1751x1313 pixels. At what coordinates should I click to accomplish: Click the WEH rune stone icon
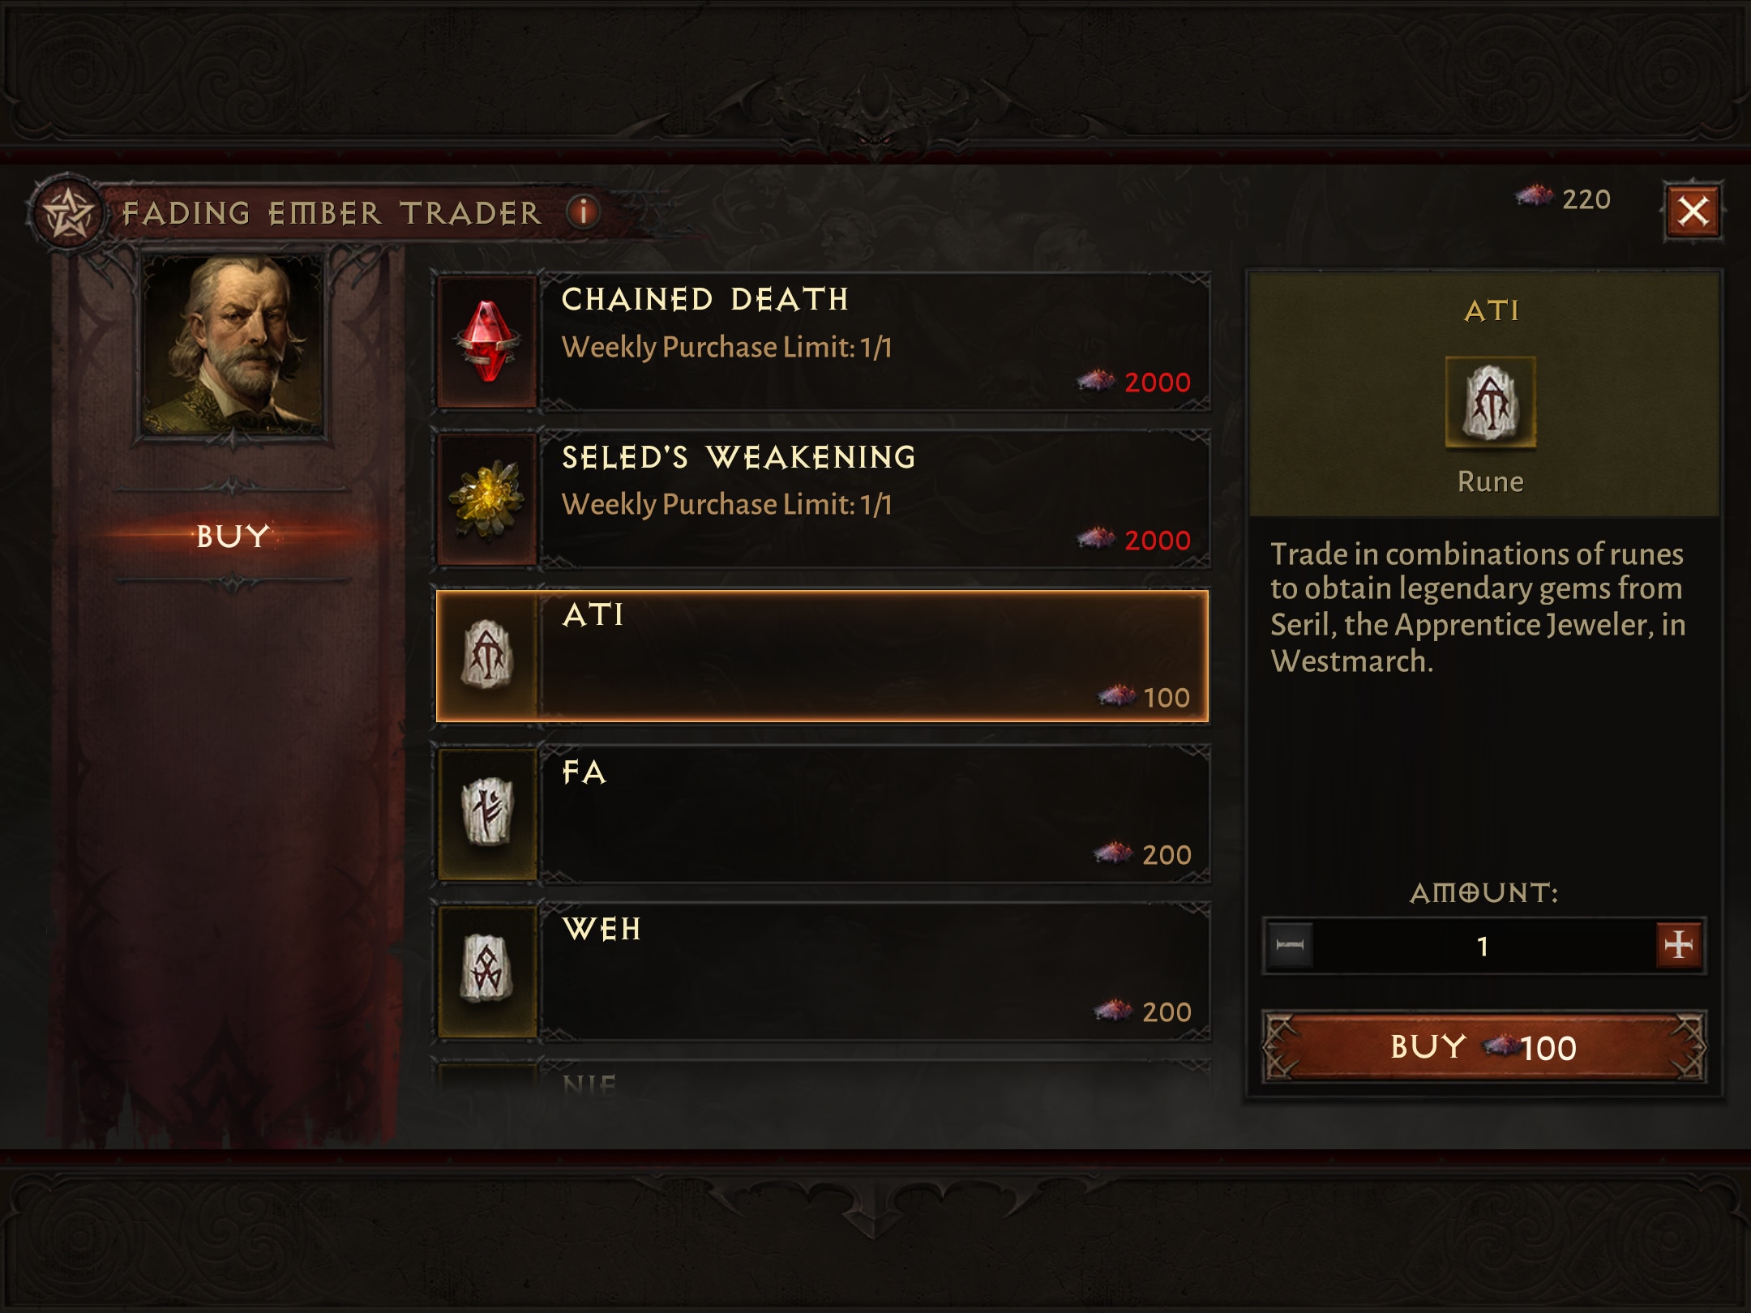[x=487, y=971]
